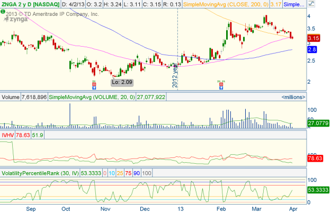This screenshot has width=331, height=212.
Task: Click the Sep label on the time axis
Action: point(31,209)
